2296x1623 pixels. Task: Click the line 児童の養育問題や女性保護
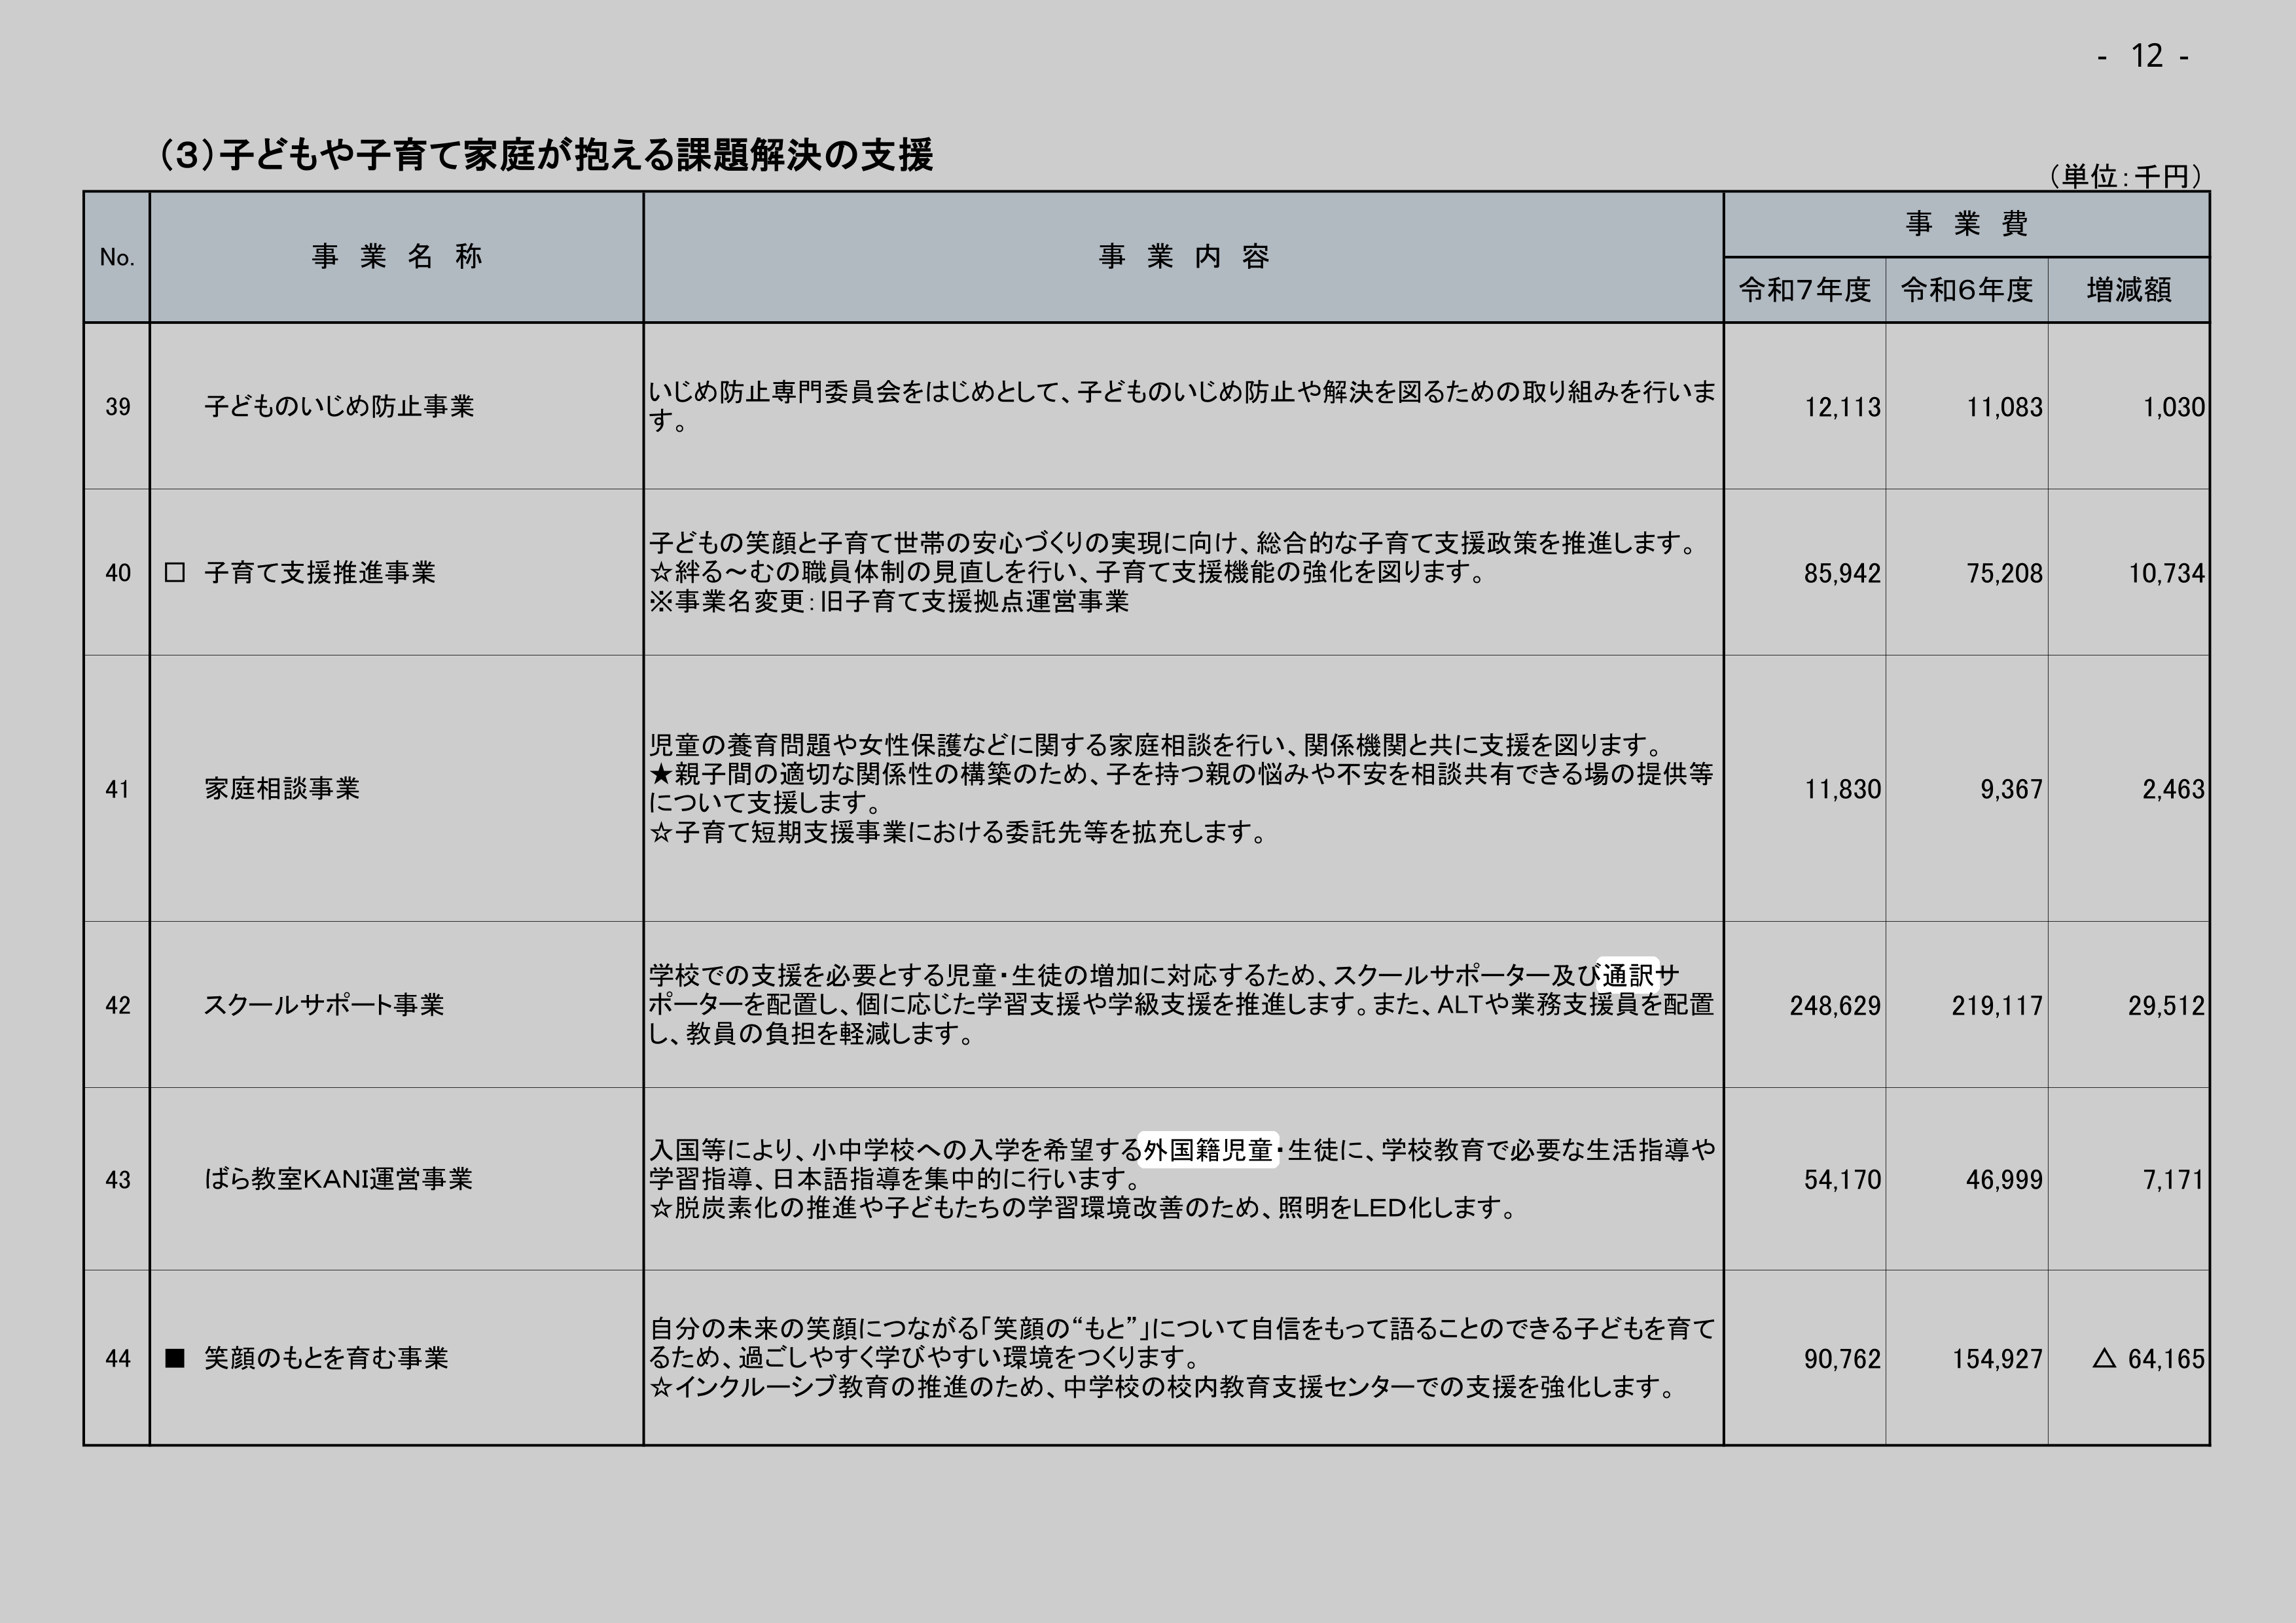tap(1156, 746)
